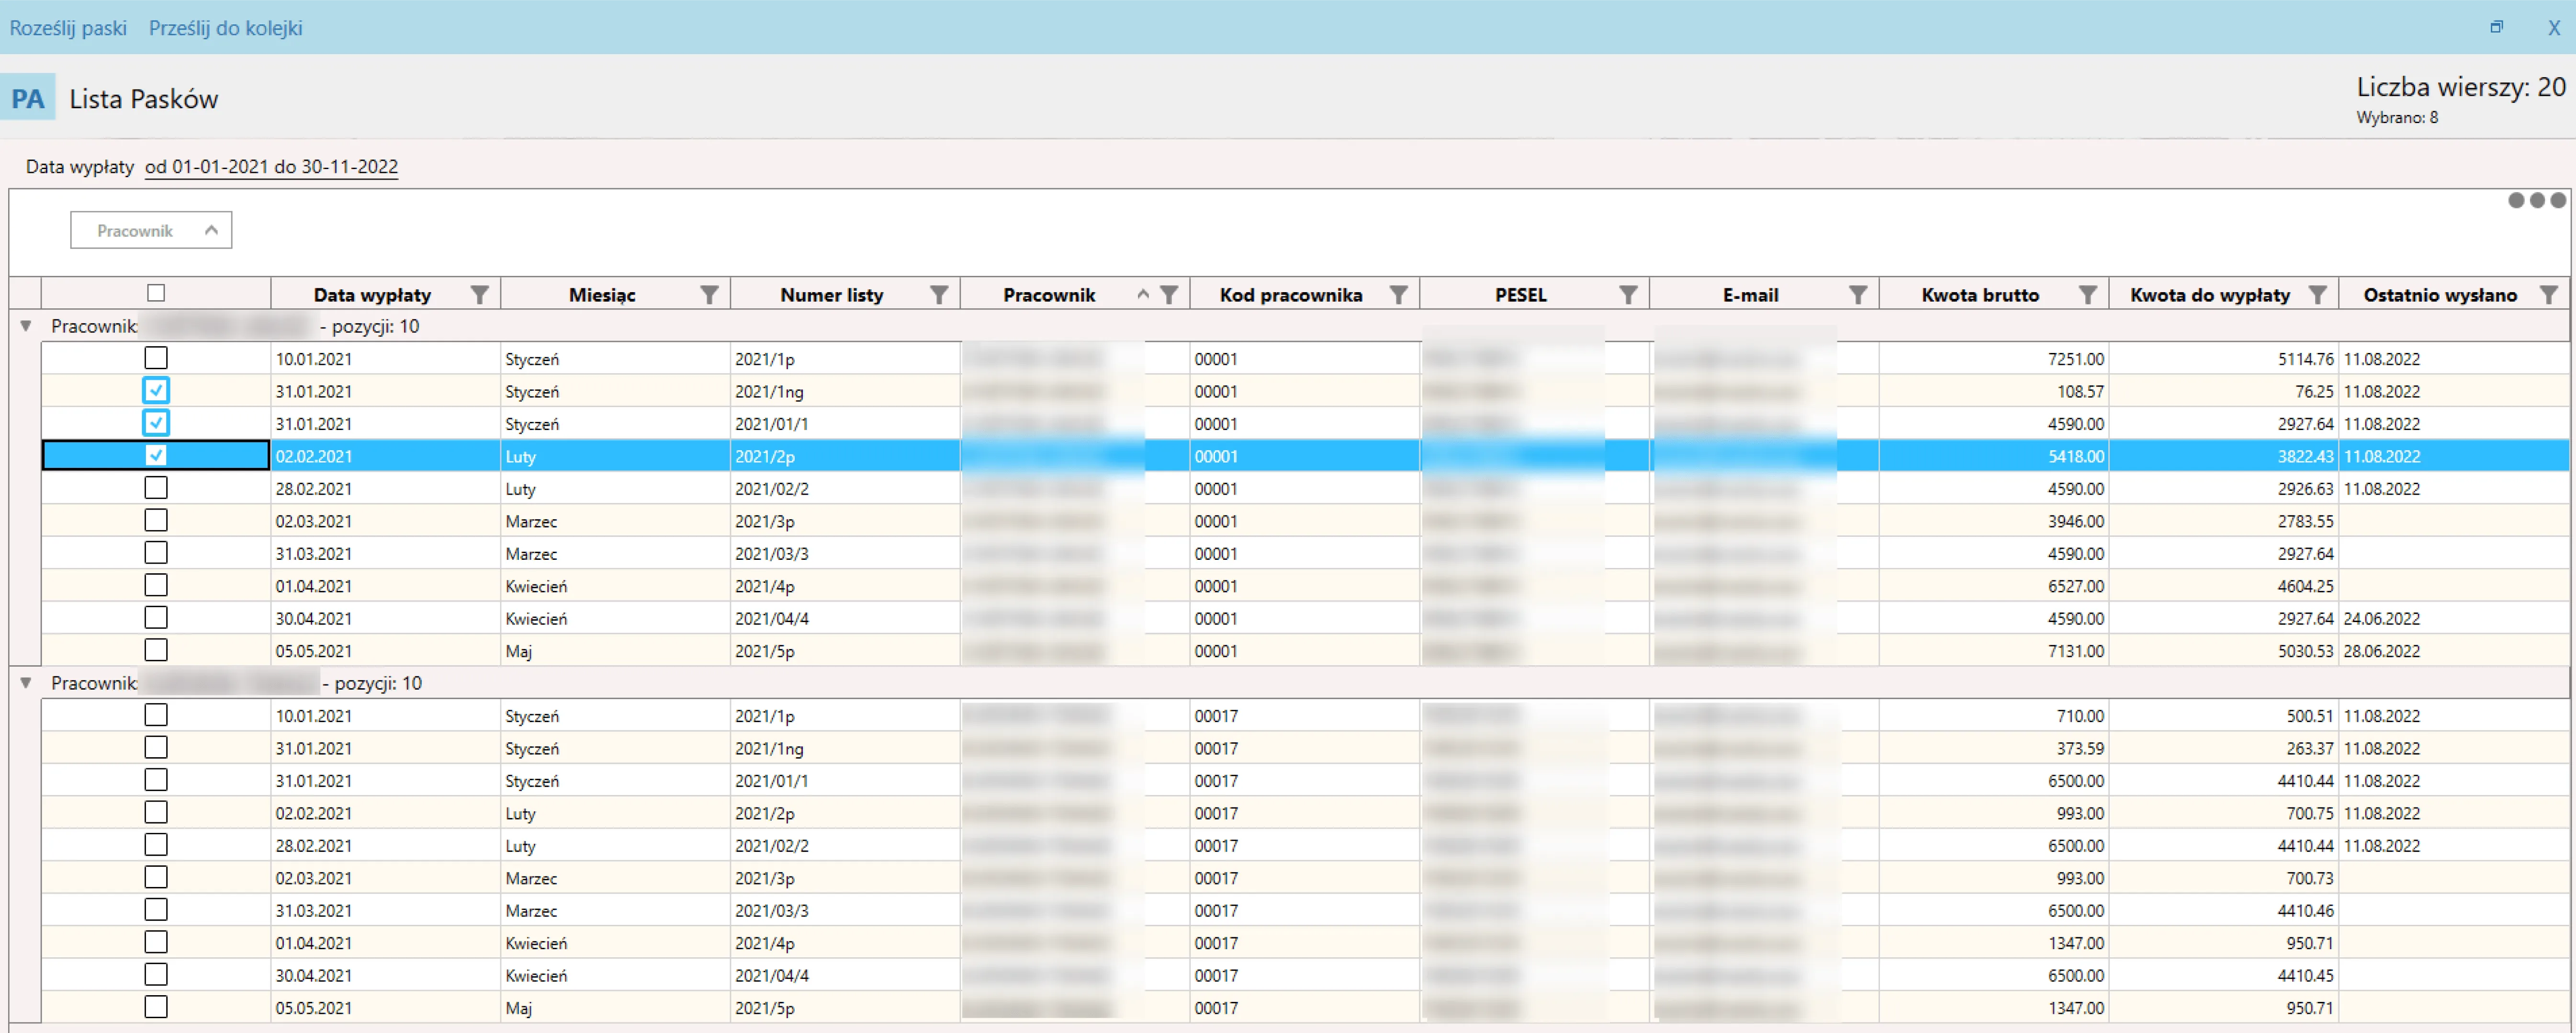Sort by E-mail column header

1750,295
